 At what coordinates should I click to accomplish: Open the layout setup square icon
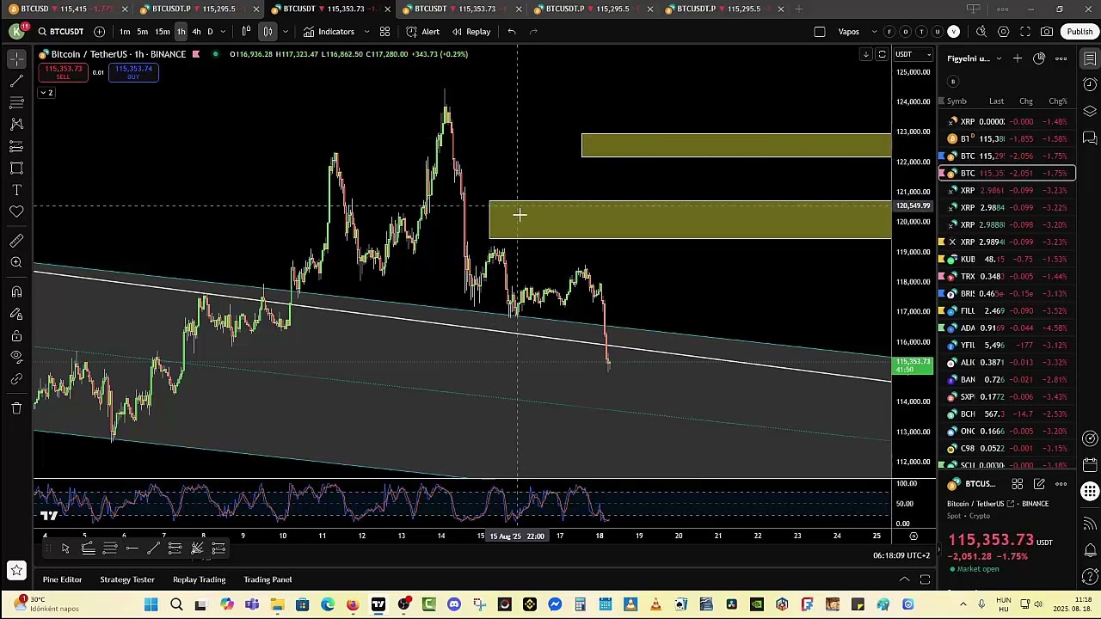click(820, 32)
